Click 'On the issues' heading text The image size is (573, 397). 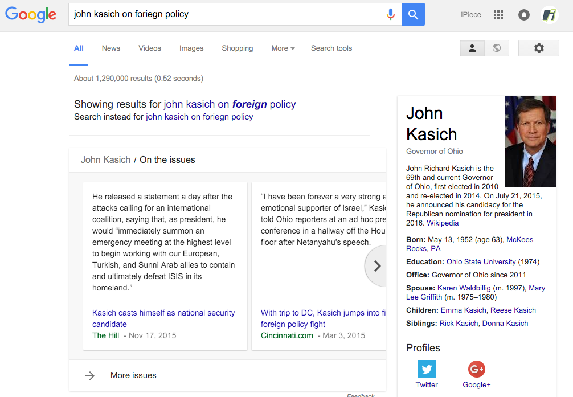coord(167,159)
